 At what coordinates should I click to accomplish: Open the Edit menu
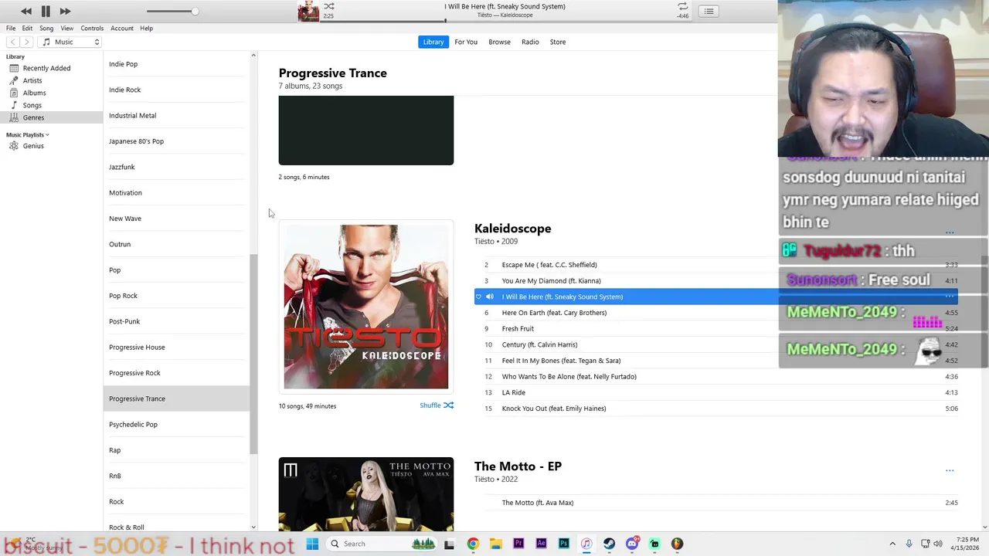tap(27, 28)
